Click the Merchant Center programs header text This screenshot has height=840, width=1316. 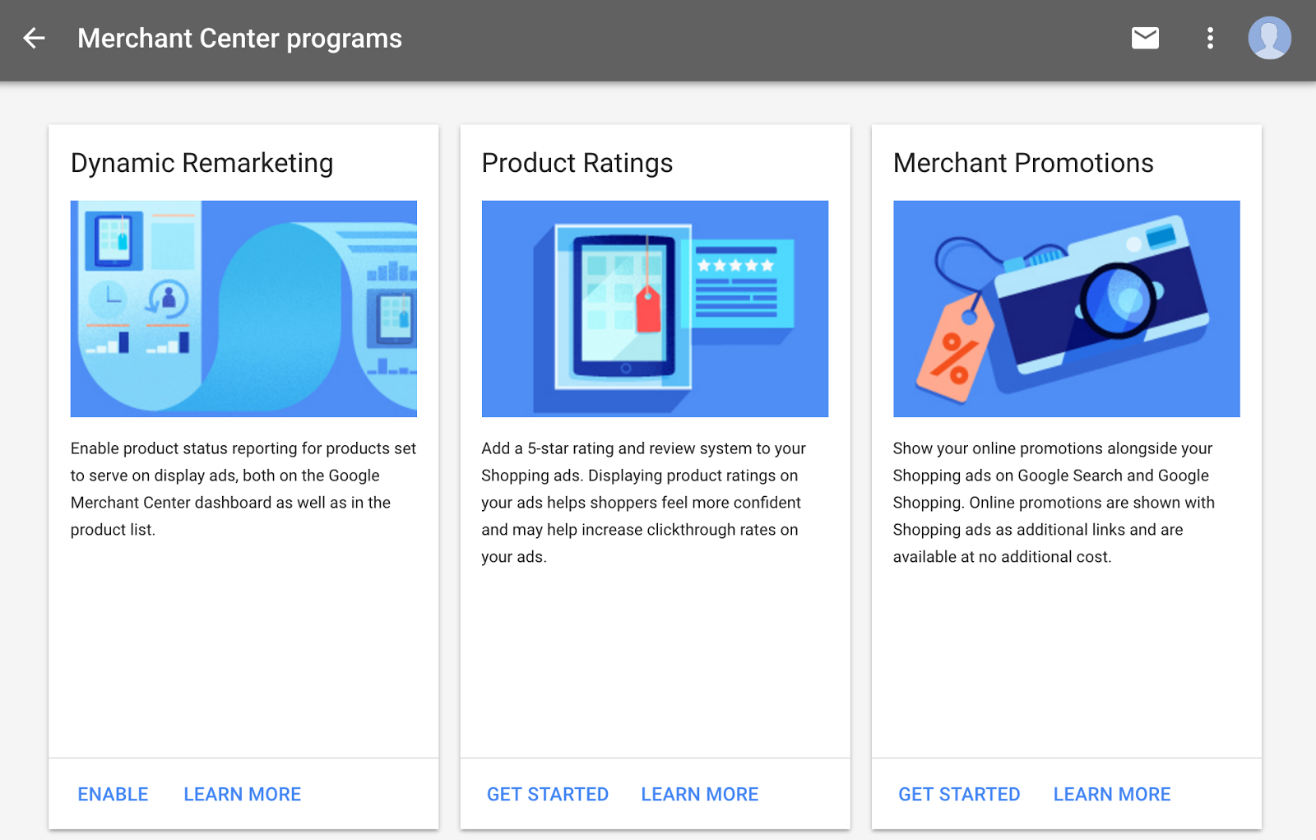239,38
